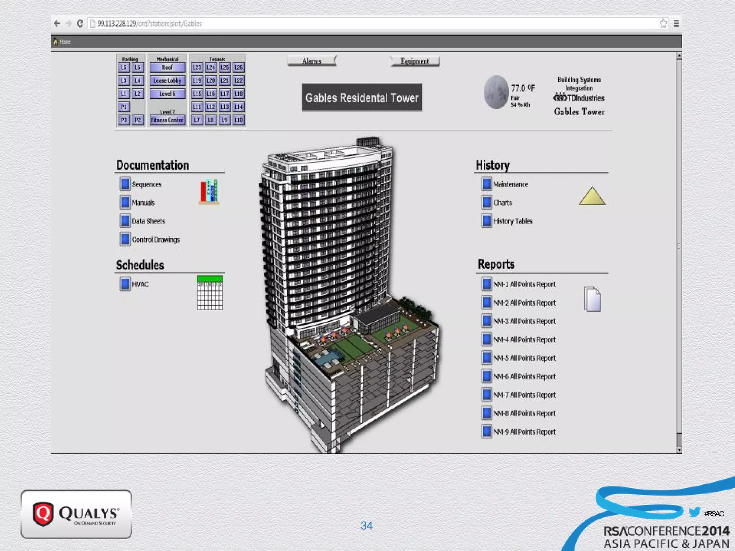The image size is (735, 551).
Task: Open the browser hamburger menu
Action: click(x=676, y=24)
